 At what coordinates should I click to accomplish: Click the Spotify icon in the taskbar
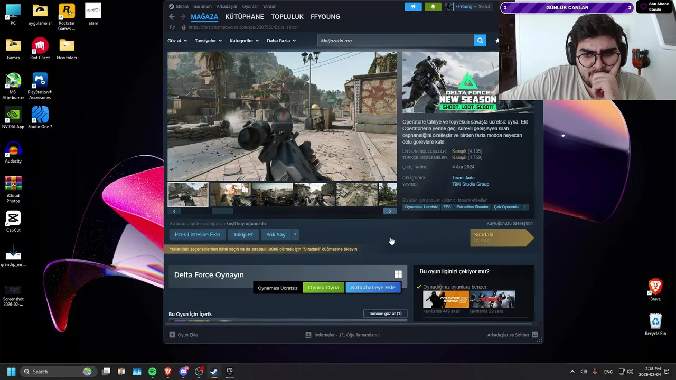pos(153,372)
